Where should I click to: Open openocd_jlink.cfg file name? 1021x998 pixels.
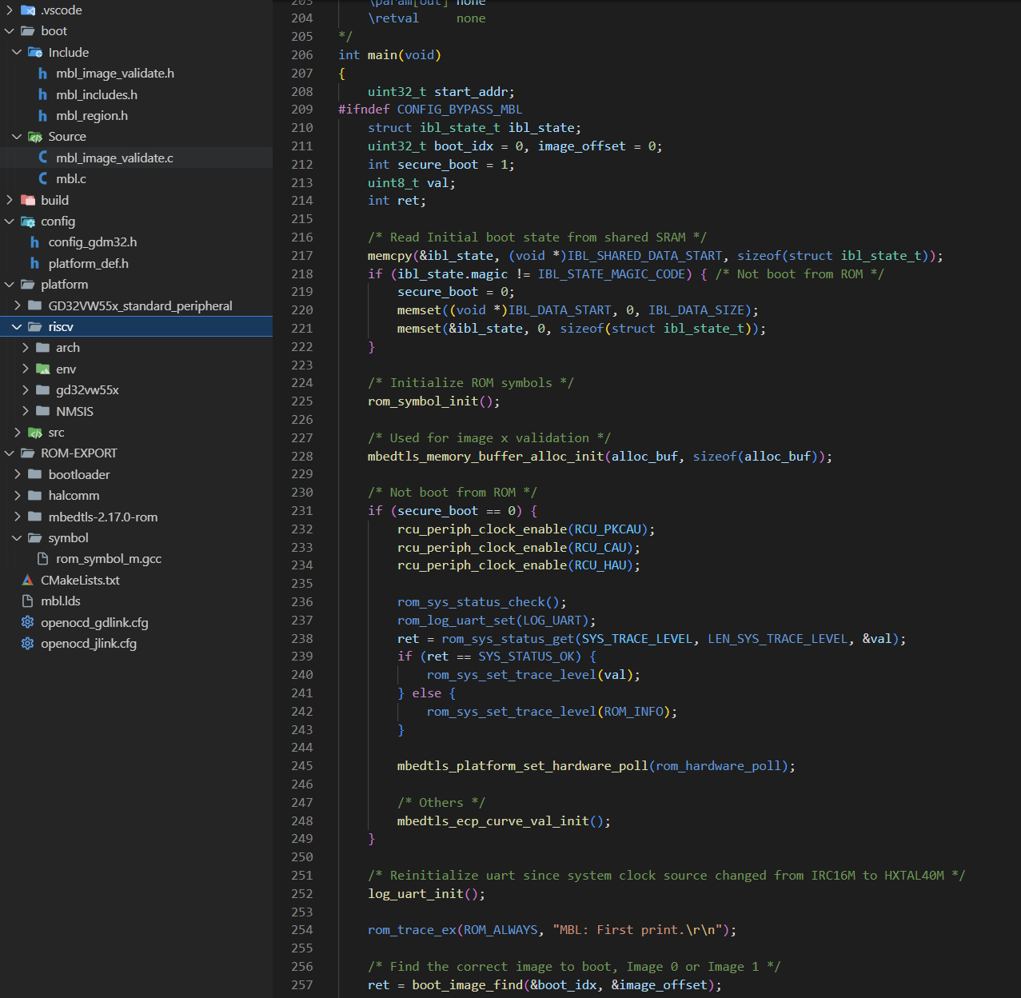tap(89, 644)
